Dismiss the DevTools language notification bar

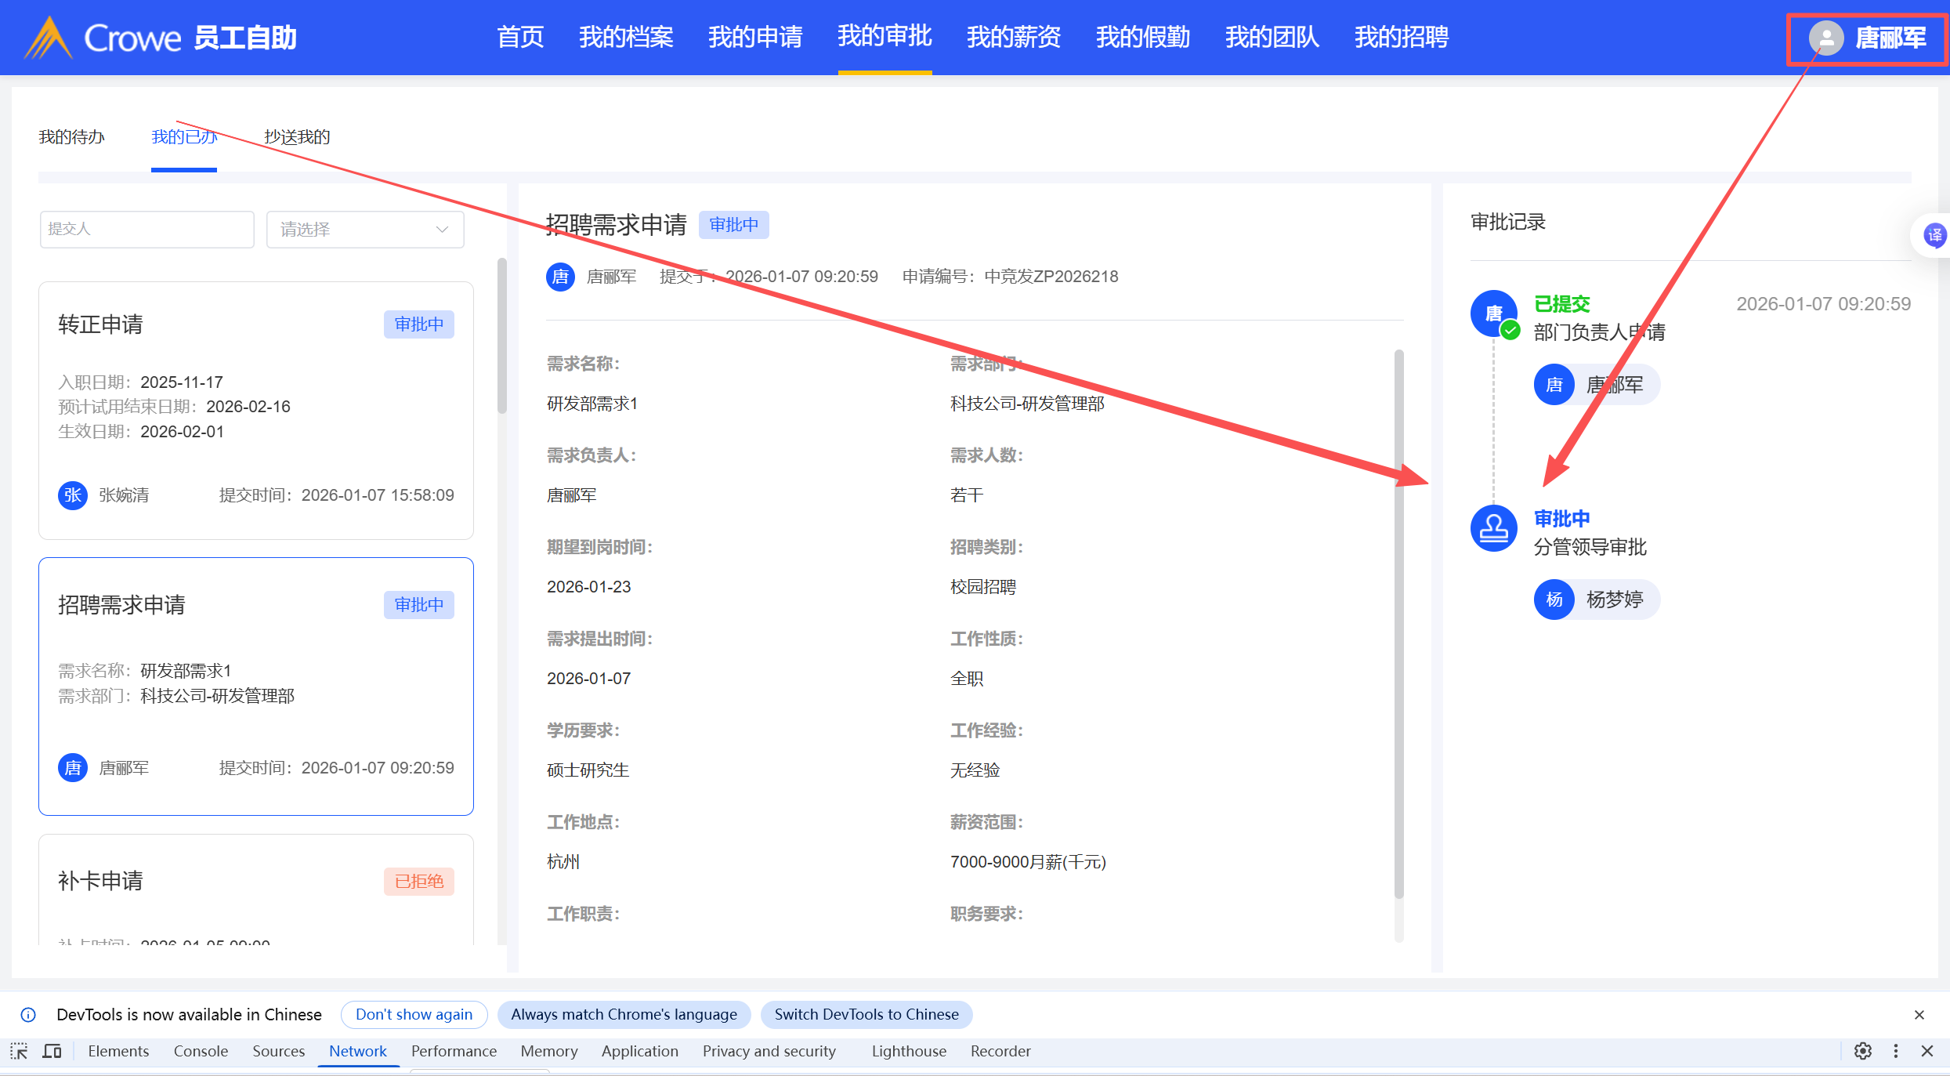coord(1919,1015)
